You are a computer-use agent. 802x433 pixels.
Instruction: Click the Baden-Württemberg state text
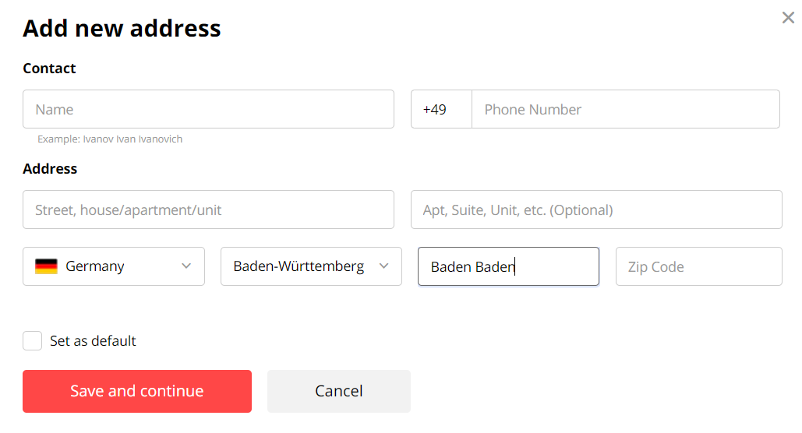[299, 266]
